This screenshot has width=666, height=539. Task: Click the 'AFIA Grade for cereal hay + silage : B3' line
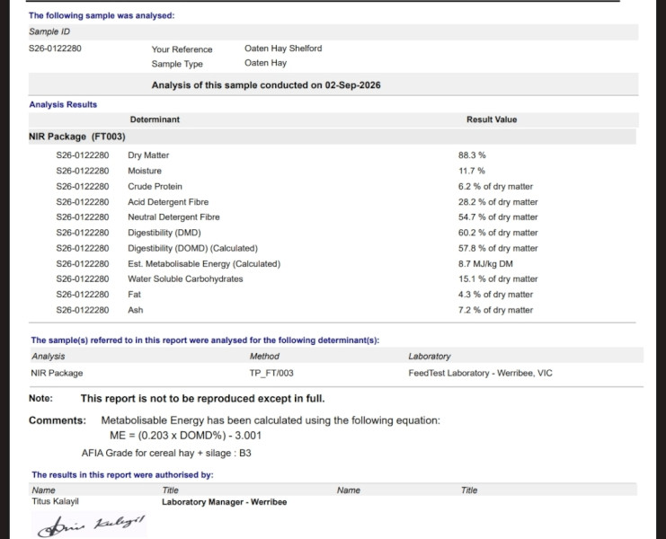click(166, 454)
